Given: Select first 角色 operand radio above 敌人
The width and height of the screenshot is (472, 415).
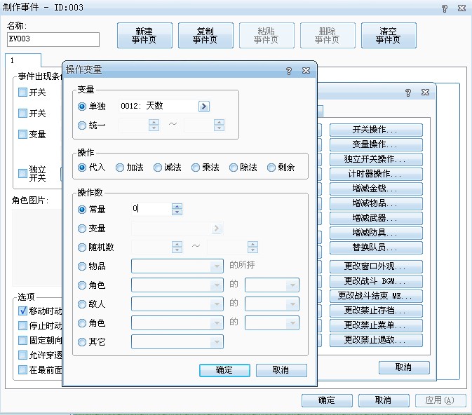Looking at the screenshot, I should [x=82, y=285].
